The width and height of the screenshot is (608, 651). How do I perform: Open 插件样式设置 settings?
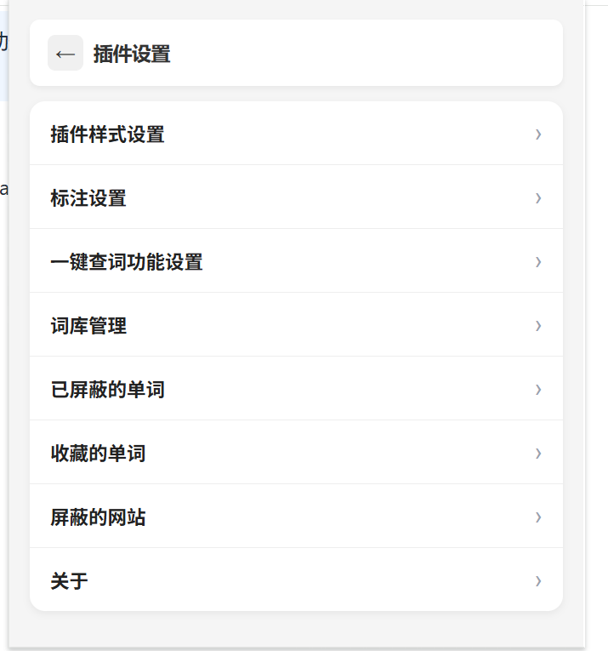point(108,134)
